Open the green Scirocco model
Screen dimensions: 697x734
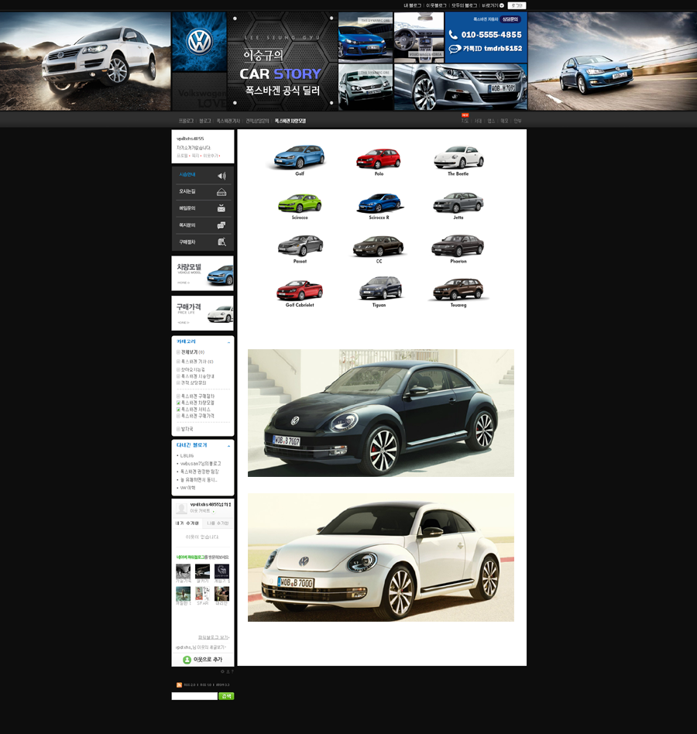[300, 203]
